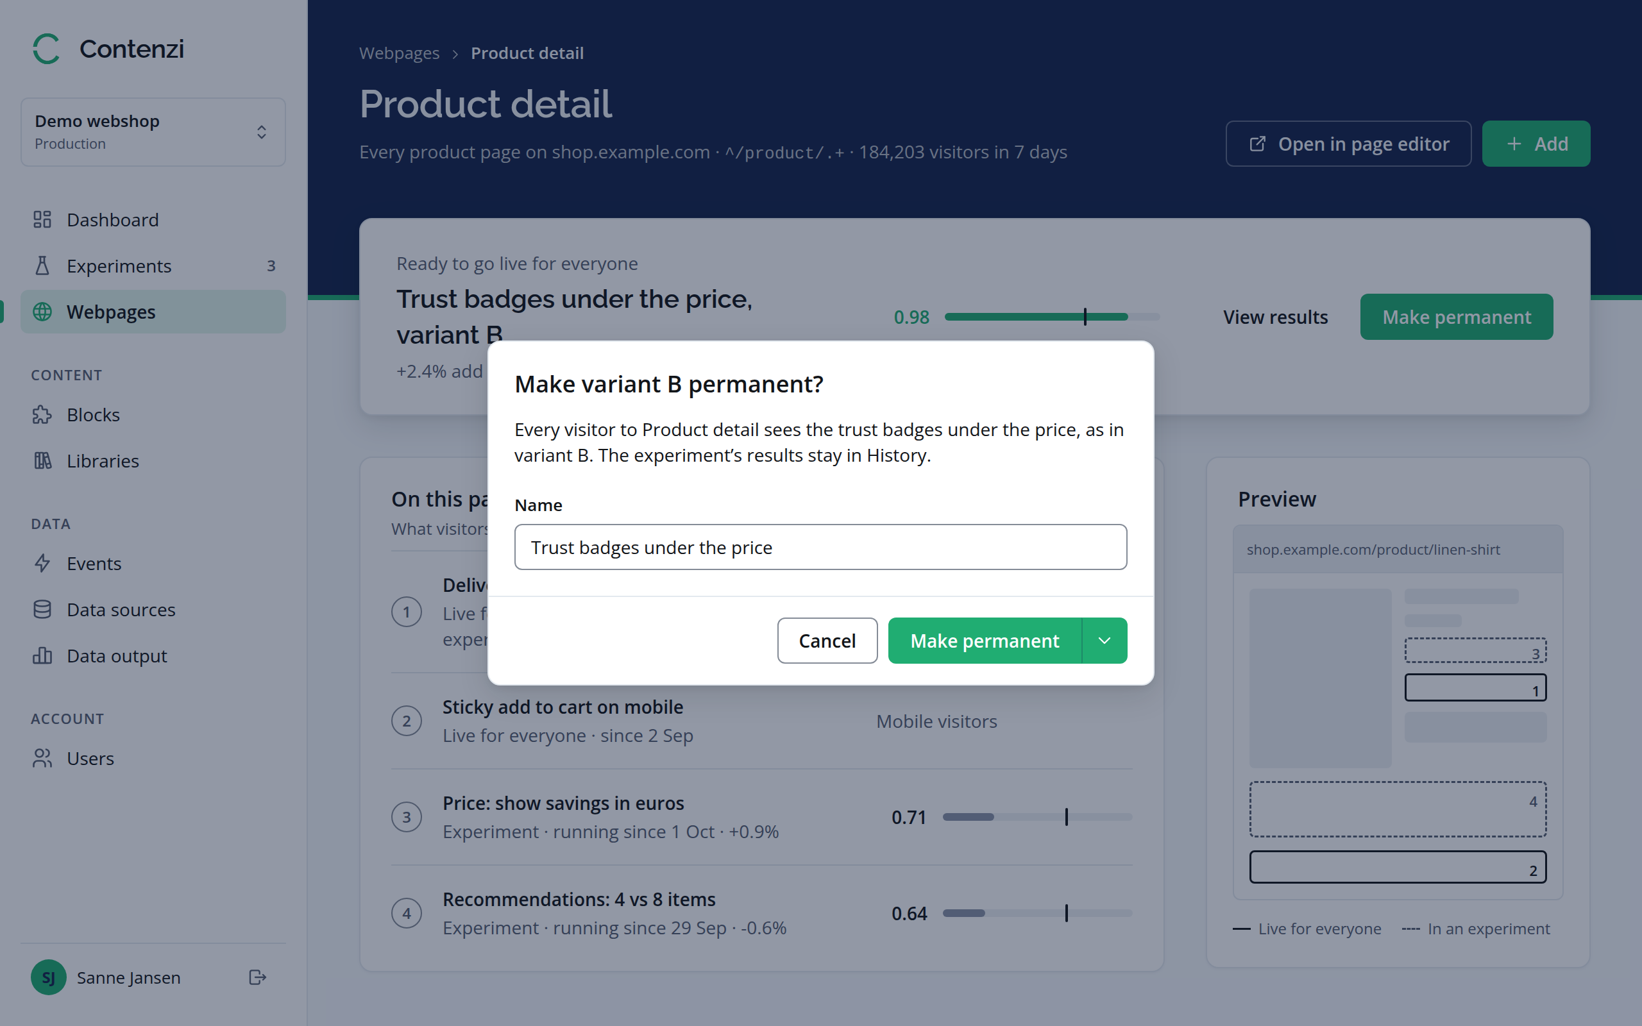
Task: Click the Users people icon
Action: (x=42, y=758)
